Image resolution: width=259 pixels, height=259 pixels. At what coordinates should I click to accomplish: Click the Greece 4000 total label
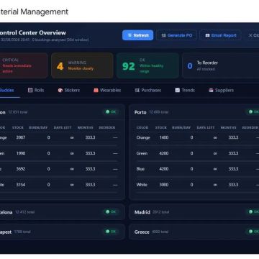point(160,232)
